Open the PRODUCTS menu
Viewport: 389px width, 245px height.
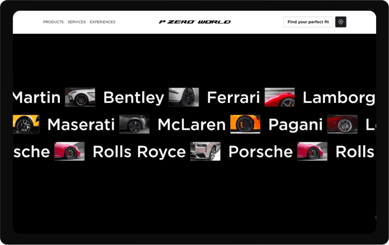[x=53, y=22]
